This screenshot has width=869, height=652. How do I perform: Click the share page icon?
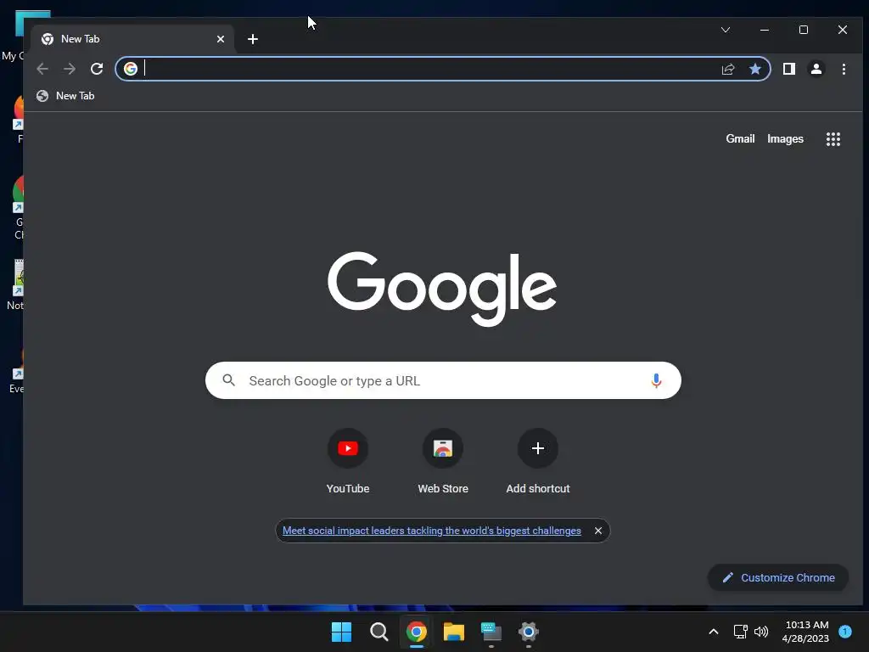point(727,69)
